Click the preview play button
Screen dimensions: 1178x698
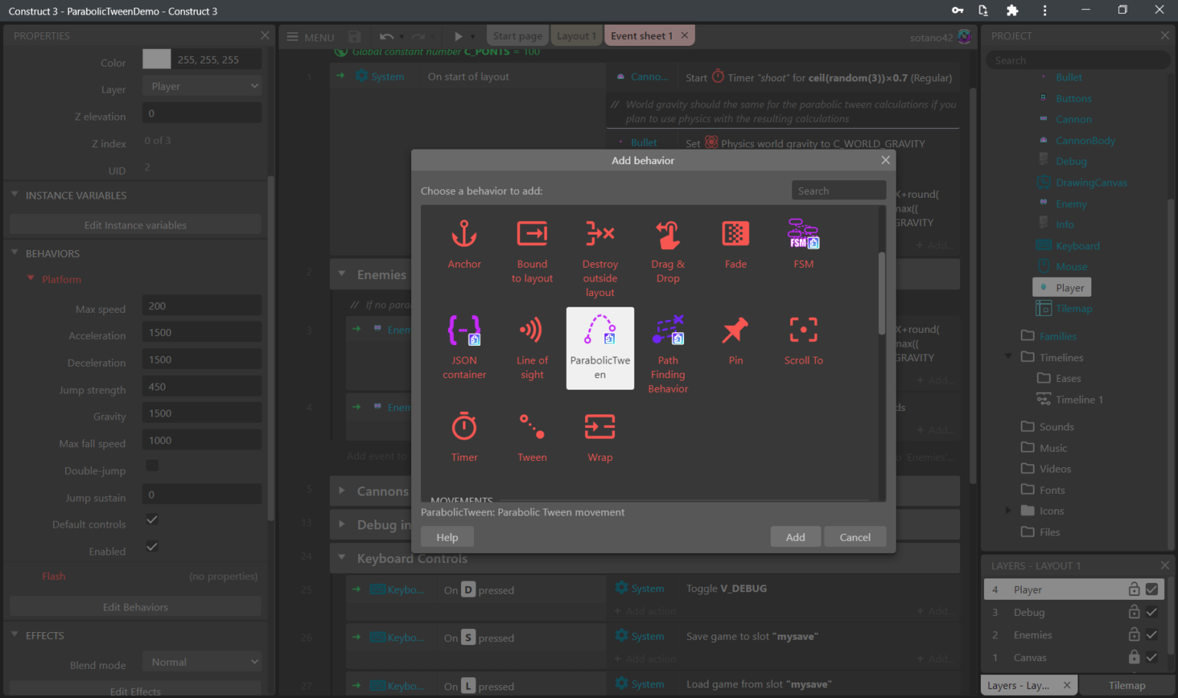coord(458,36)
